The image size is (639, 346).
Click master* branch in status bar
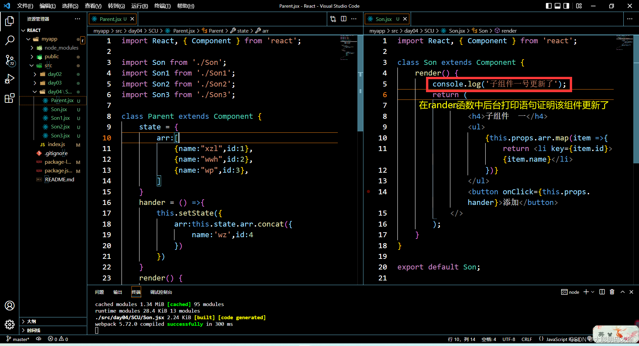(18, 339)
